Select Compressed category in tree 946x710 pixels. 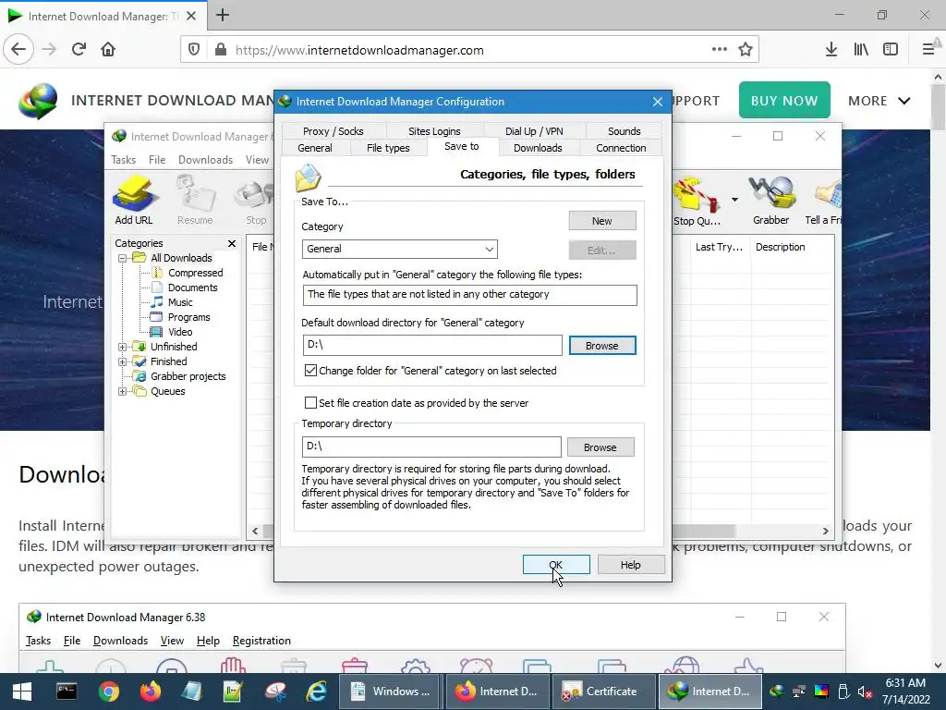[196, 273]
